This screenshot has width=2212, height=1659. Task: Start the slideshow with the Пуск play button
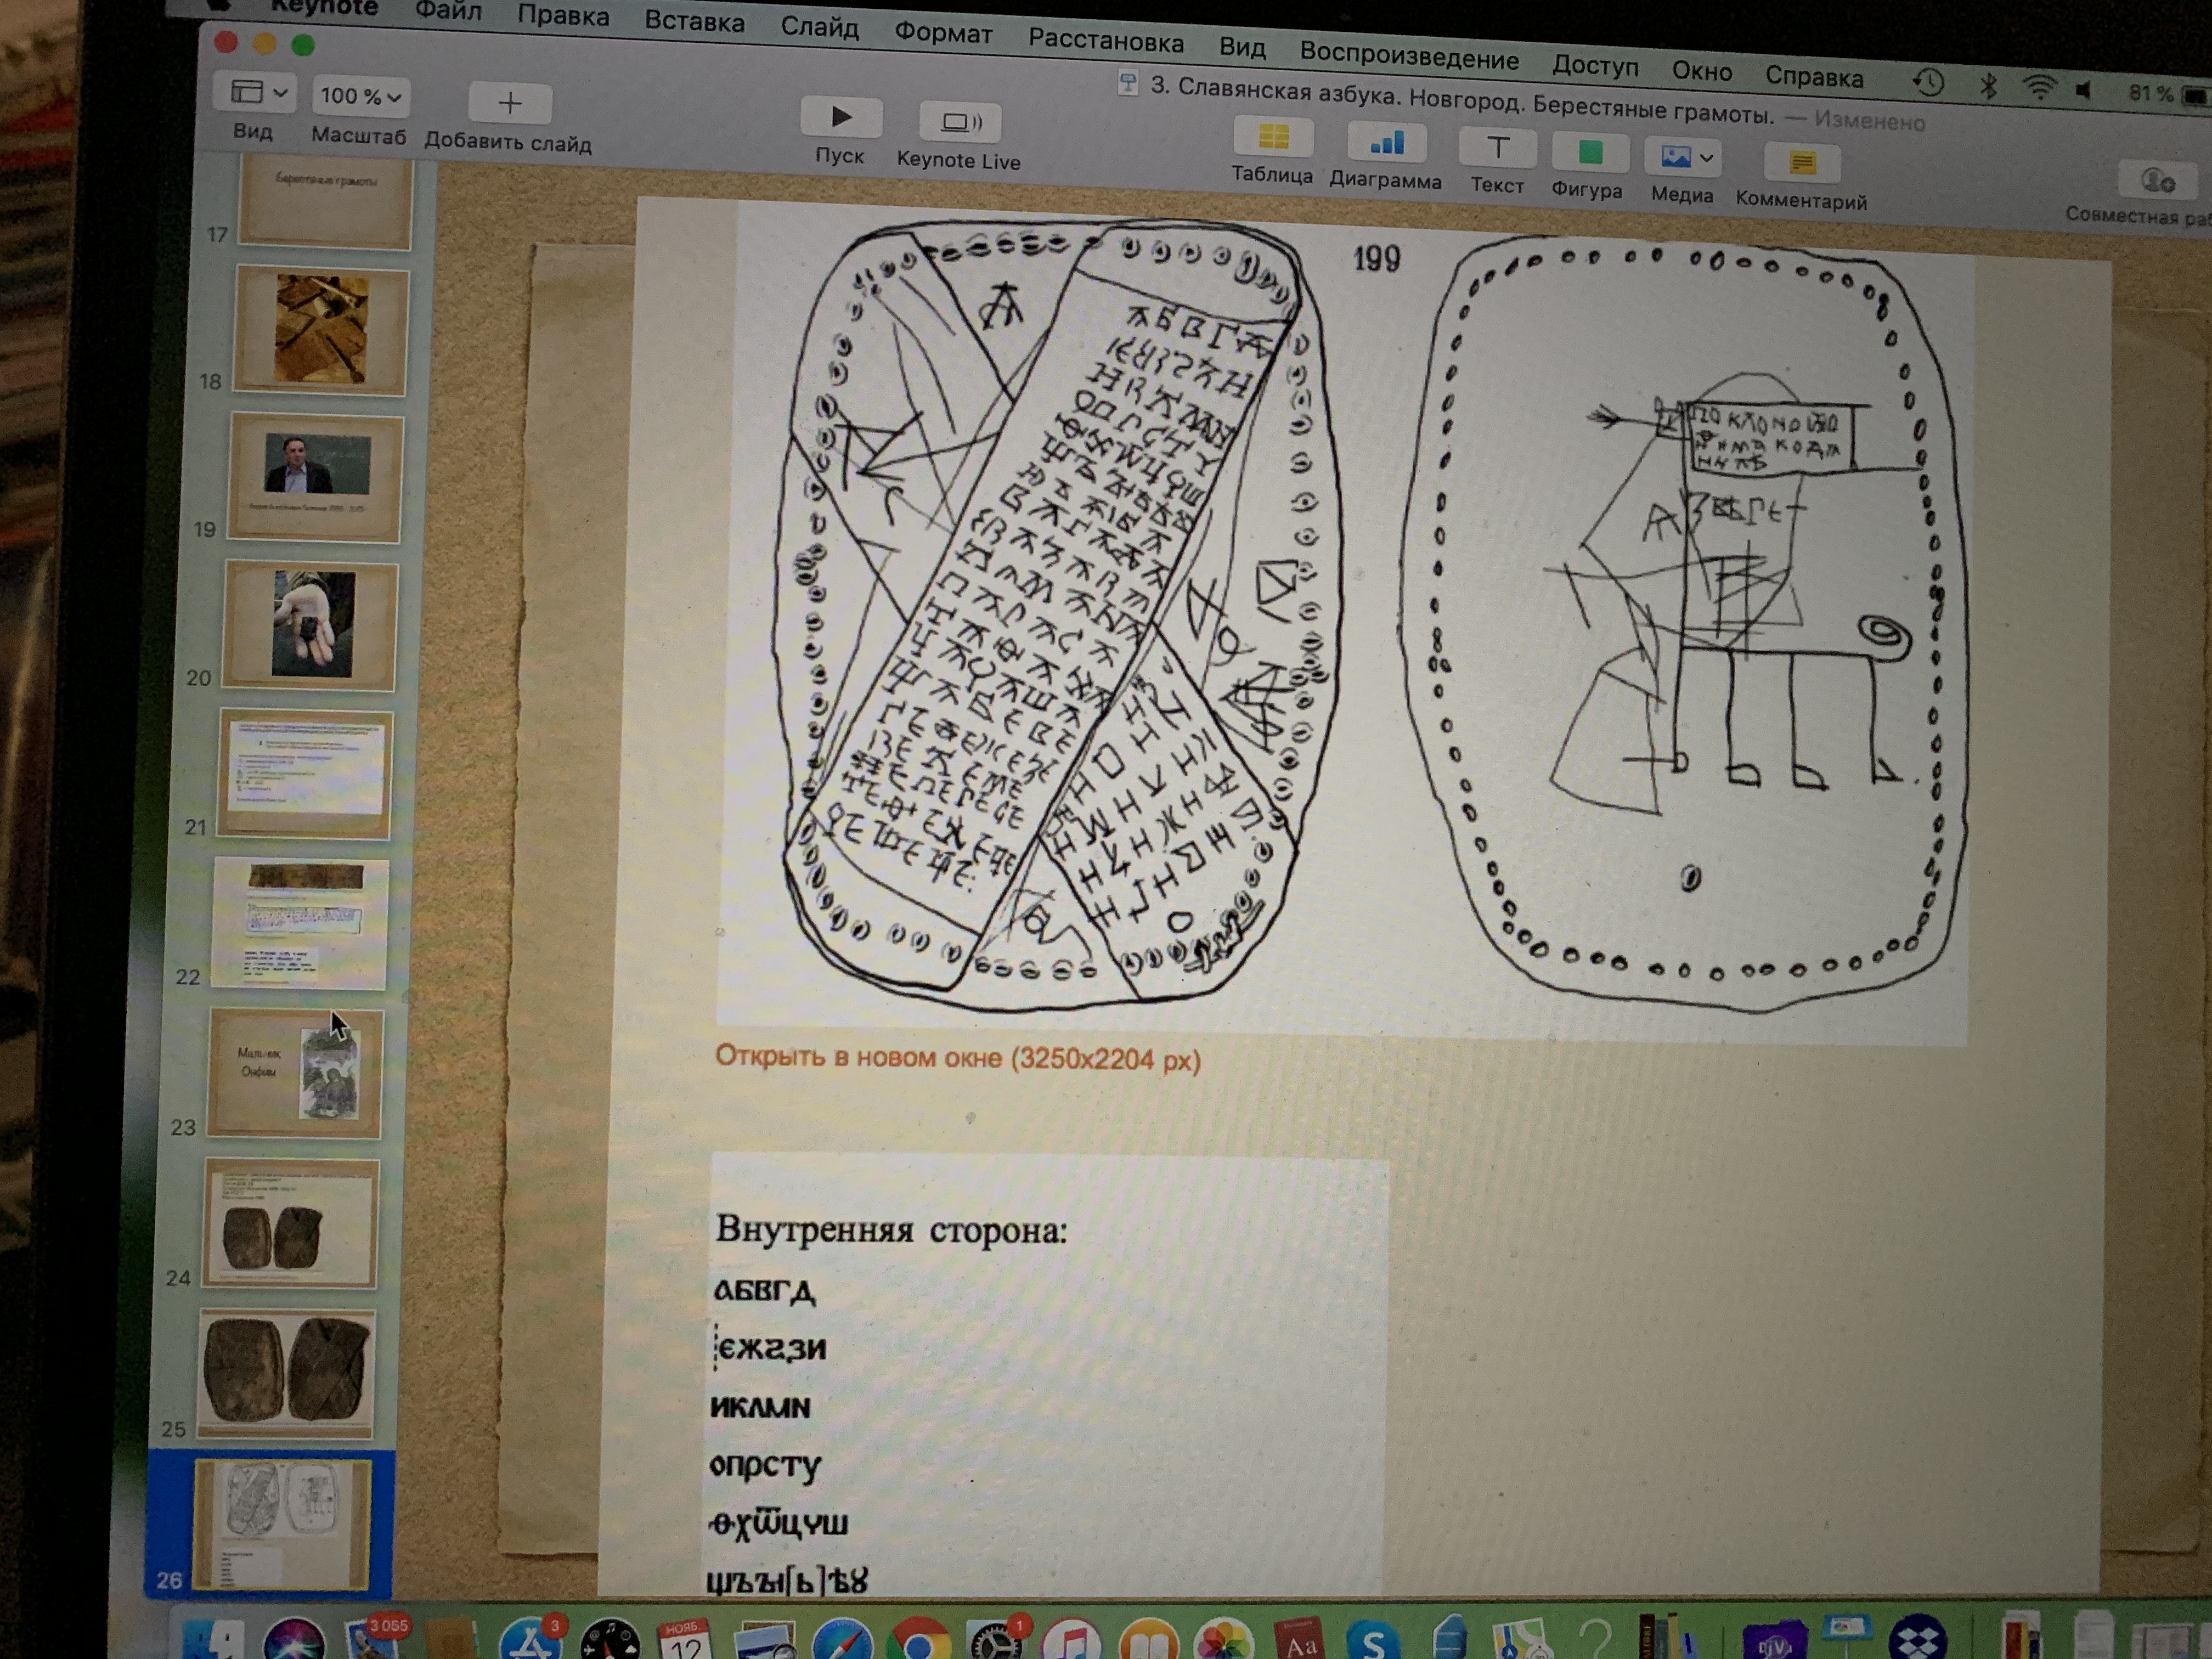(x=841, y=117)
